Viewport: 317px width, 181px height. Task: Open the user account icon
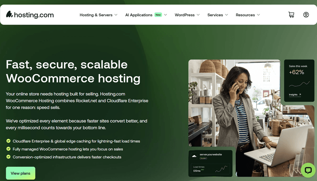[x=306, y=15]
